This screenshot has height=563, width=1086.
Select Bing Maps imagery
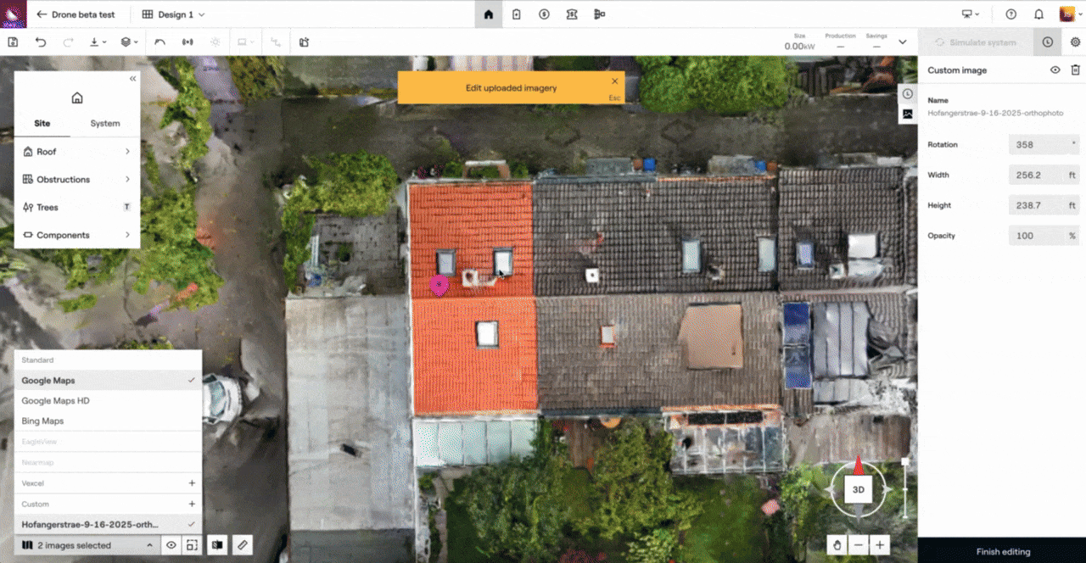point(42,421)
